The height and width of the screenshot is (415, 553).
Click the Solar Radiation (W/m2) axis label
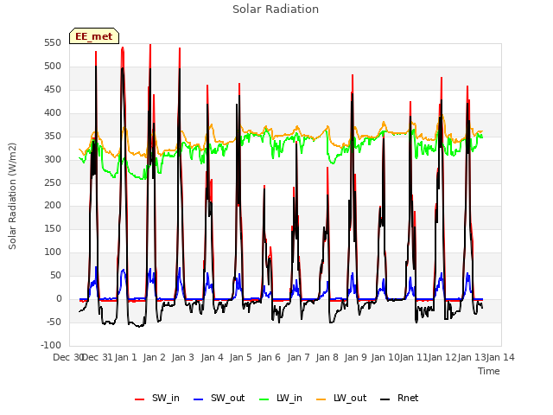12,196
